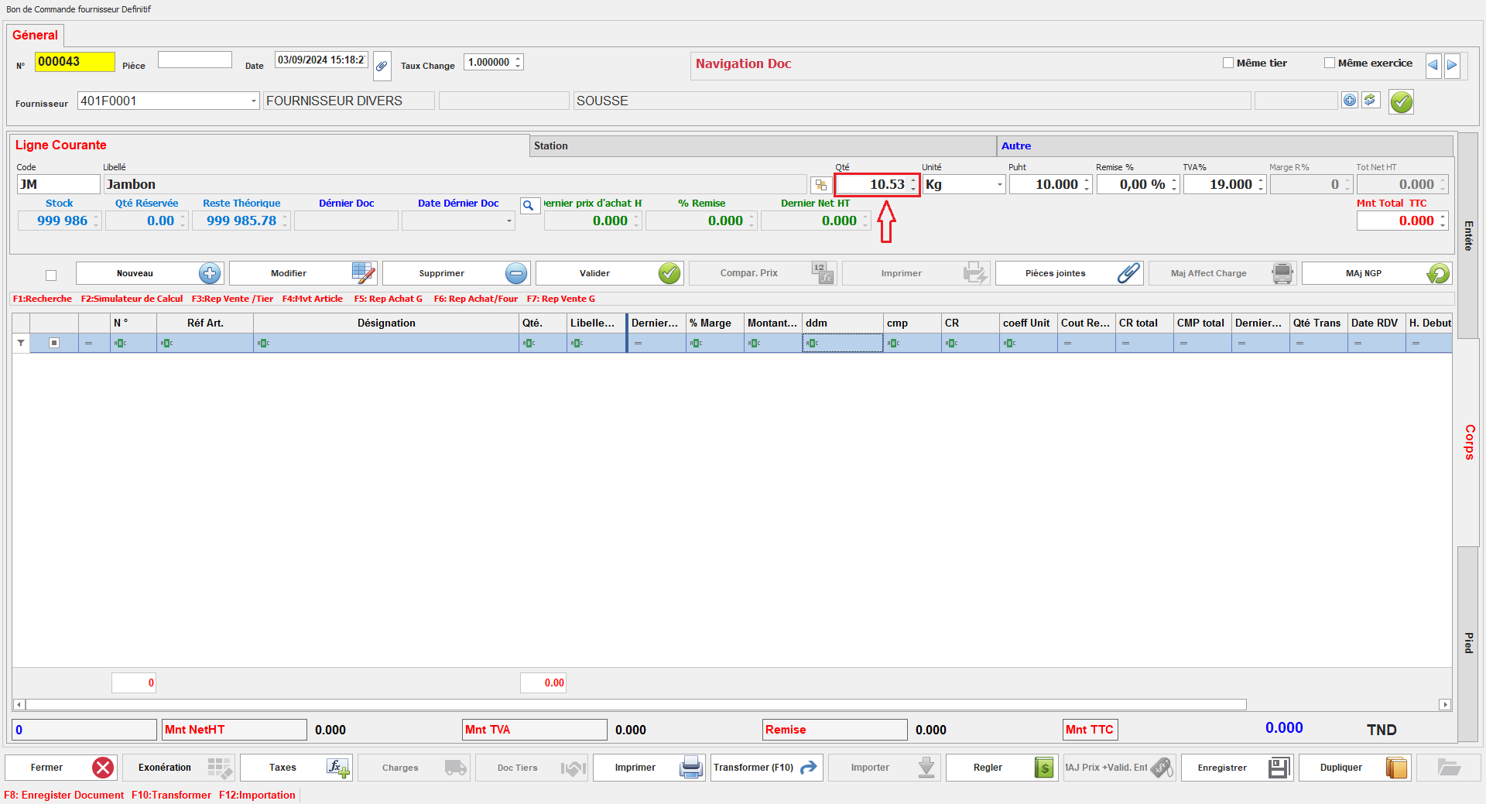Save document with Enregistrer button
This screenshot has height=804, width=1486.
[1238, 768]
